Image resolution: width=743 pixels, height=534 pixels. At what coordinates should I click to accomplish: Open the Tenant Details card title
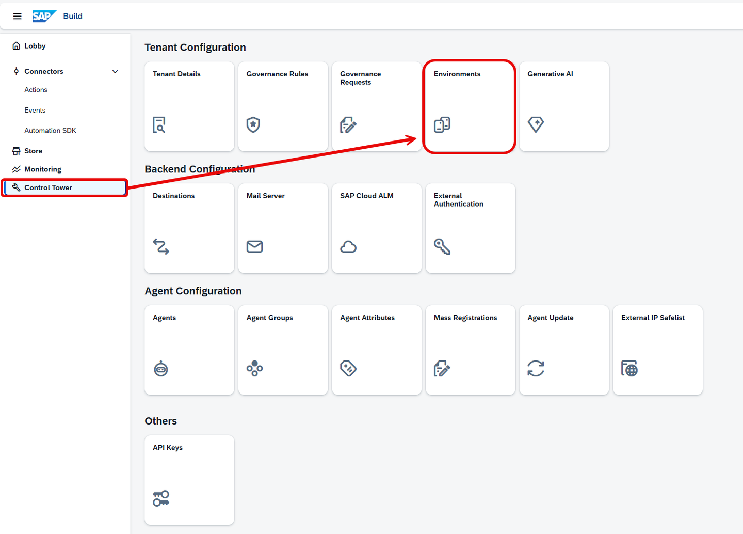pyautogui.click(x=176, y=74)
